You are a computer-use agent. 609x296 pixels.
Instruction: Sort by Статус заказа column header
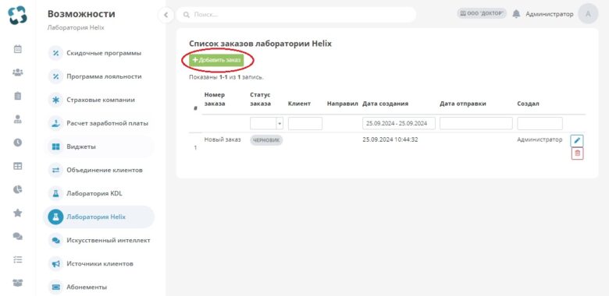coord(260,99)
